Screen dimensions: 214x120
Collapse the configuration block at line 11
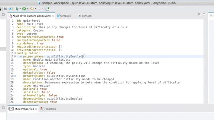(15, 53)
